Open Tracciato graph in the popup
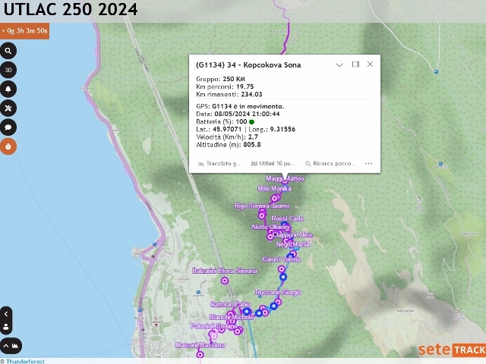The width and height of the screenshot is (486, 364). 219,164
